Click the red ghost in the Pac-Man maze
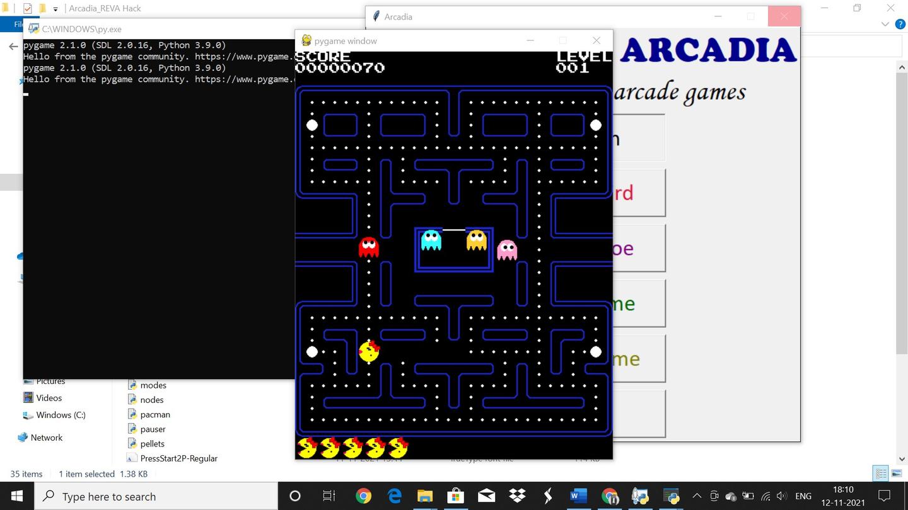Screen dimensions: 908x510 [x=368, y=247]
